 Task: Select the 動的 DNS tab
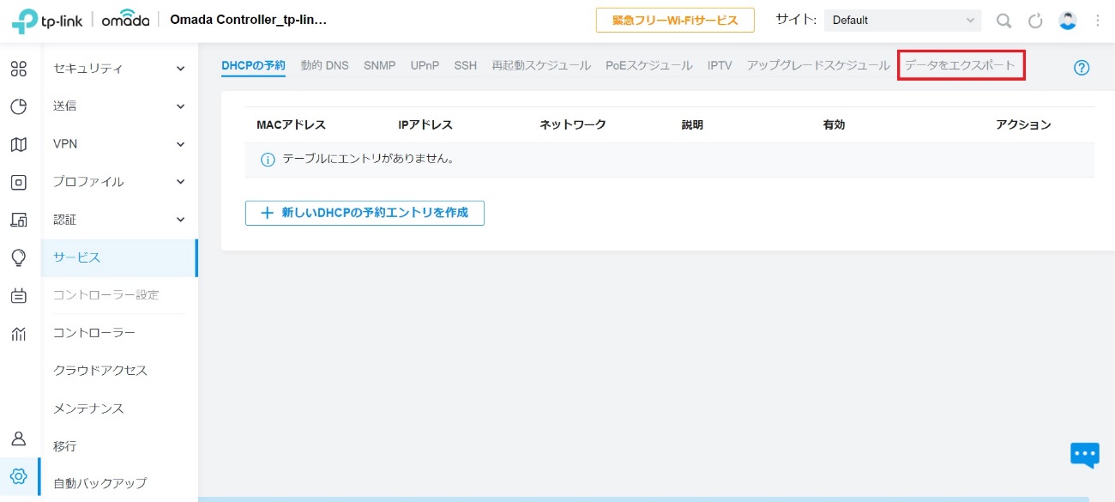coord(324,65)
